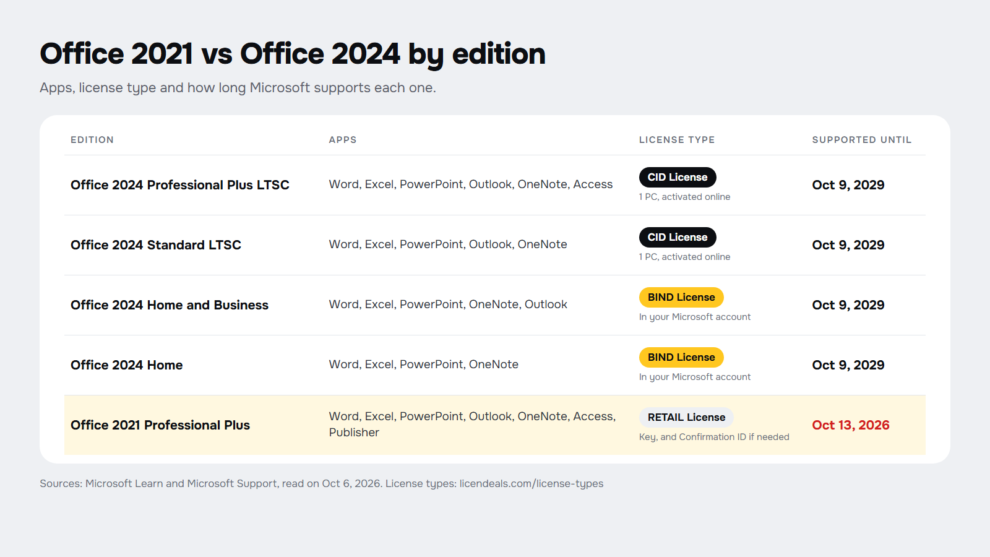Click the title 'Office 2021 vs Office 2024 by edition'
Viewport: 990px width, 557px height.
(x=293, y=54)
